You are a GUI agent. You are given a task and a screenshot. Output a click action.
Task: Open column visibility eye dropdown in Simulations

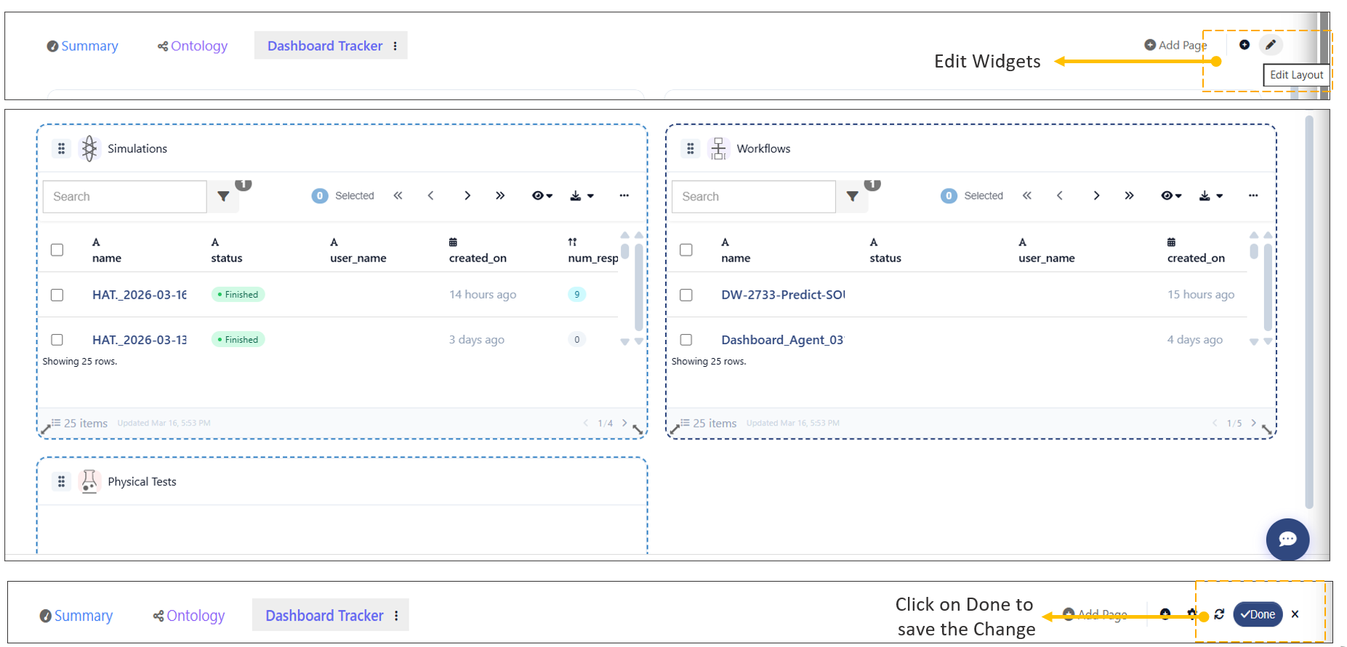pyautogui.click(x=542, y=195)
